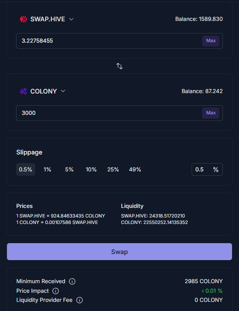Choose the 25% slippage preset

113,169
